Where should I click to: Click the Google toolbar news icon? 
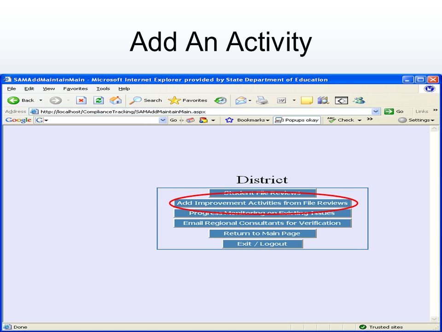190,120
